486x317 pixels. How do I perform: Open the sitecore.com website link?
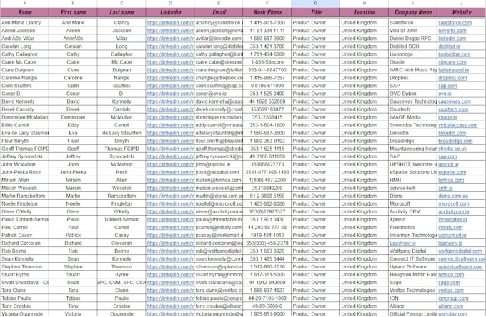click(452, 62)
